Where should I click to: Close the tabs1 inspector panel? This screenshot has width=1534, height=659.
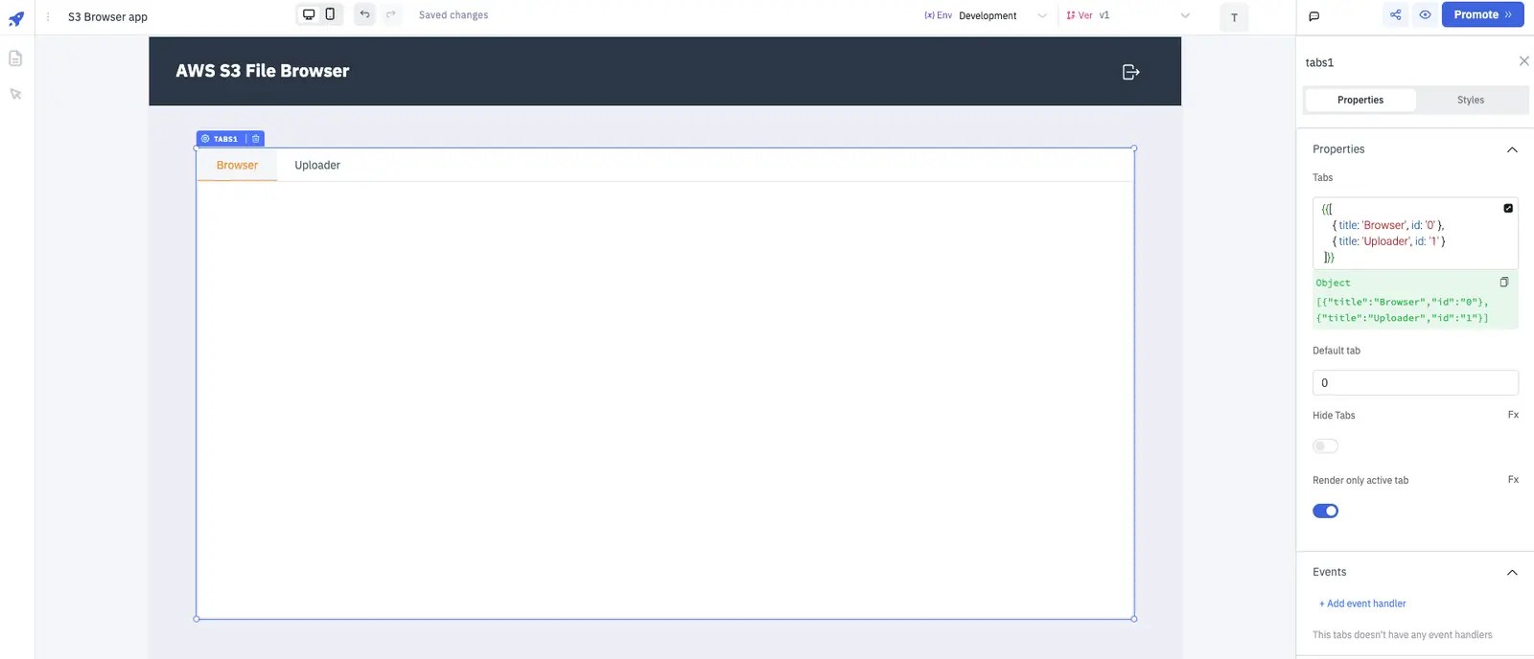point(1523,61)
